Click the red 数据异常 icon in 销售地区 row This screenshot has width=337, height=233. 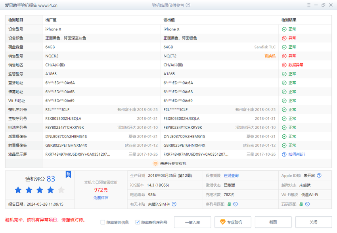pyautogui.click(x=284, y=65)
